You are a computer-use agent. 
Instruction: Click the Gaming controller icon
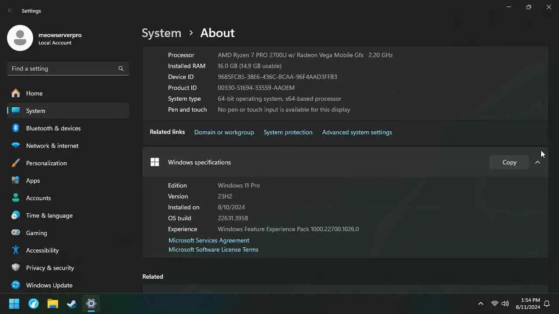coord(16,233)
